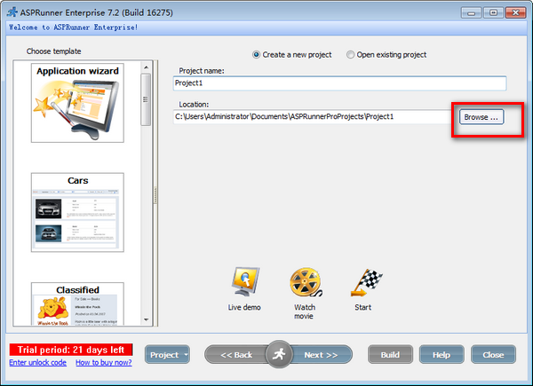Click the Build button

click(x=390, y=354)
